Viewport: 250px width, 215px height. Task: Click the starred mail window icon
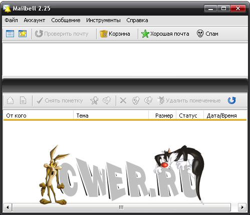click(23, 34)
